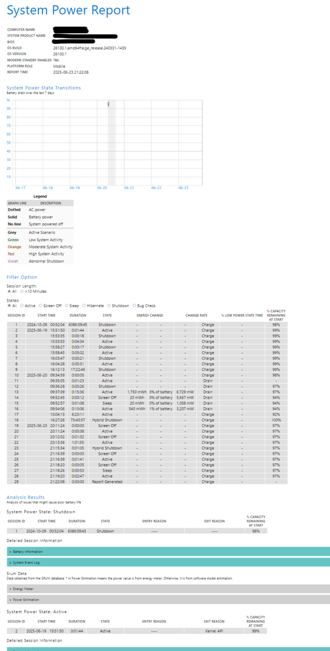
Task: Click the Dotted AC power legend row
Action: tap(40, 209)
